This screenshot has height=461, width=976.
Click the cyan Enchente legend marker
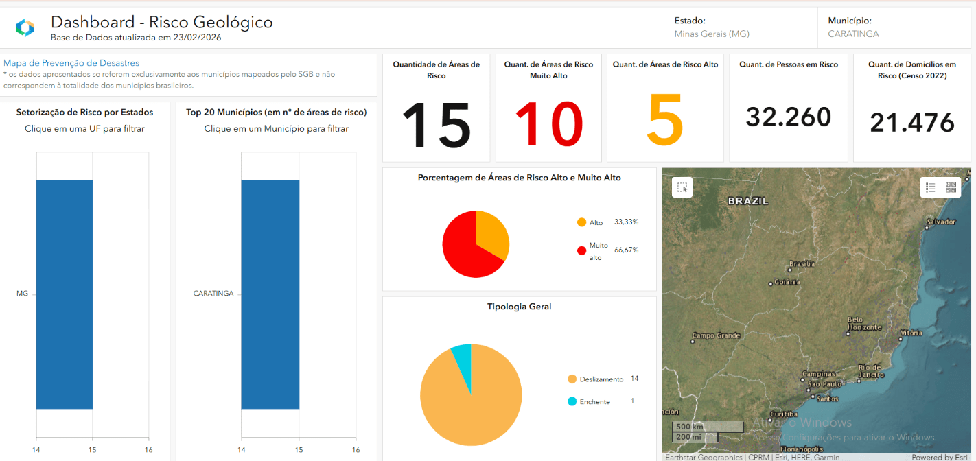point(572,401)
